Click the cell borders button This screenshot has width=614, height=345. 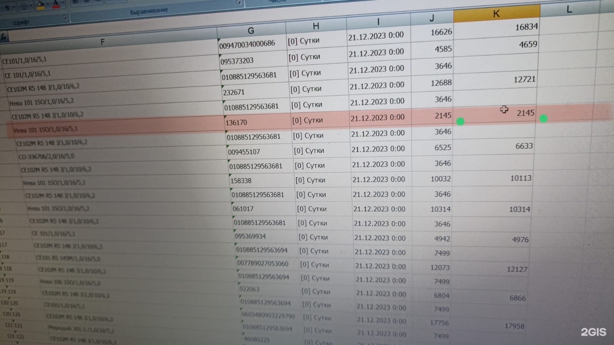[24, 6]
